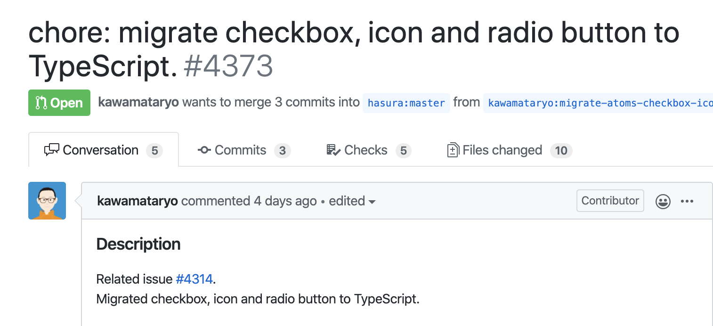
Task: Click kawamataryo's profile avatar
Action: pos(47,201)
